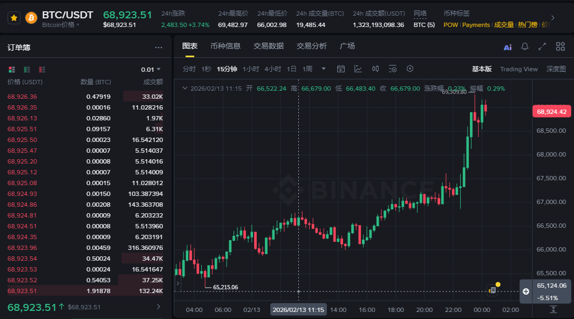
Task: Open the last price details arrow
Action: (159, 307)
